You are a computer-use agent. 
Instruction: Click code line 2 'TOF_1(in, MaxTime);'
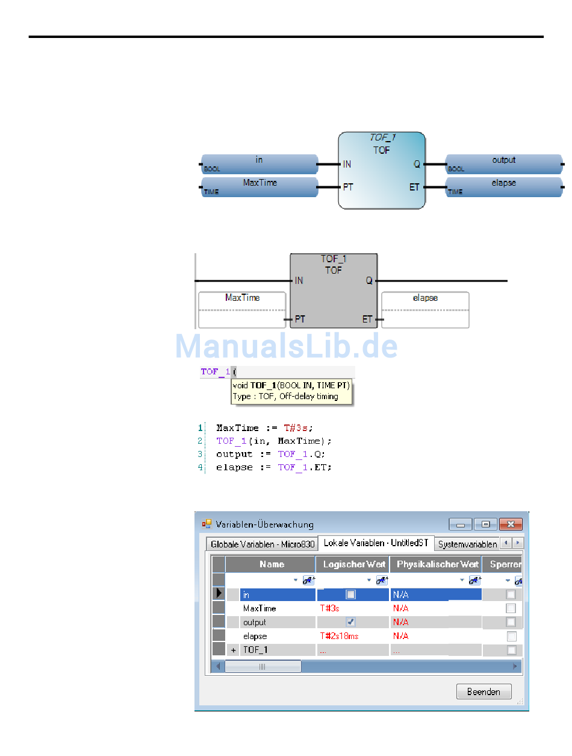point(274,441)
